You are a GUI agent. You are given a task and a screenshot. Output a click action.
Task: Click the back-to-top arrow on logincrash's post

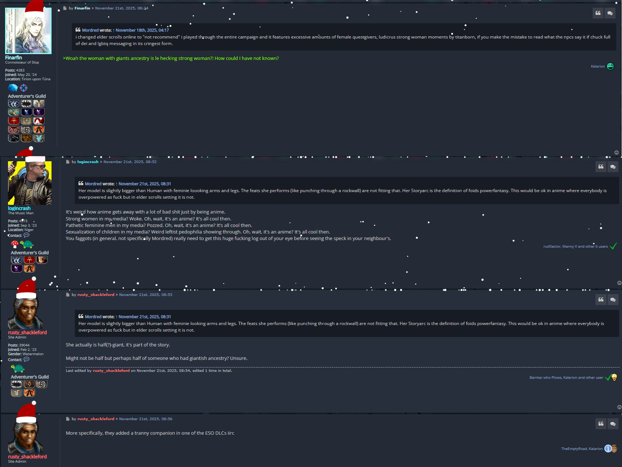click(619, 283)
